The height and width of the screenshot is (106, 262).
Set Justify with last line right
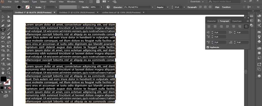(x=240, y=26)
